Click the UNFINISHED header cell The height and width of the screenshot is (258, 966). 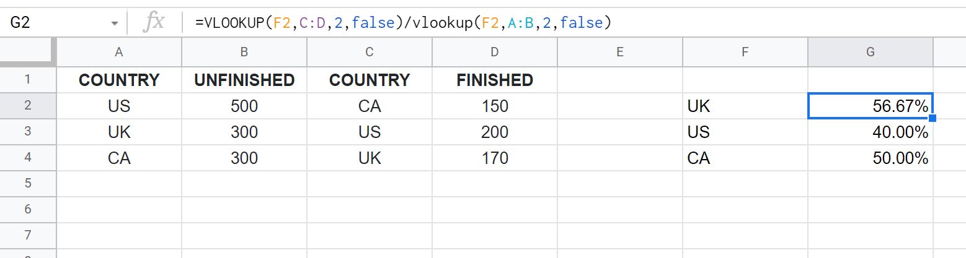(x=244, y=80)
